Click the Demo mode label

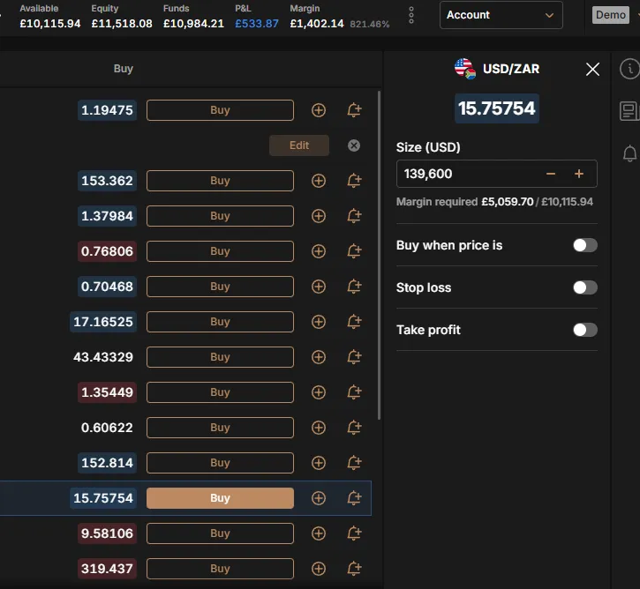coord(610,15)
